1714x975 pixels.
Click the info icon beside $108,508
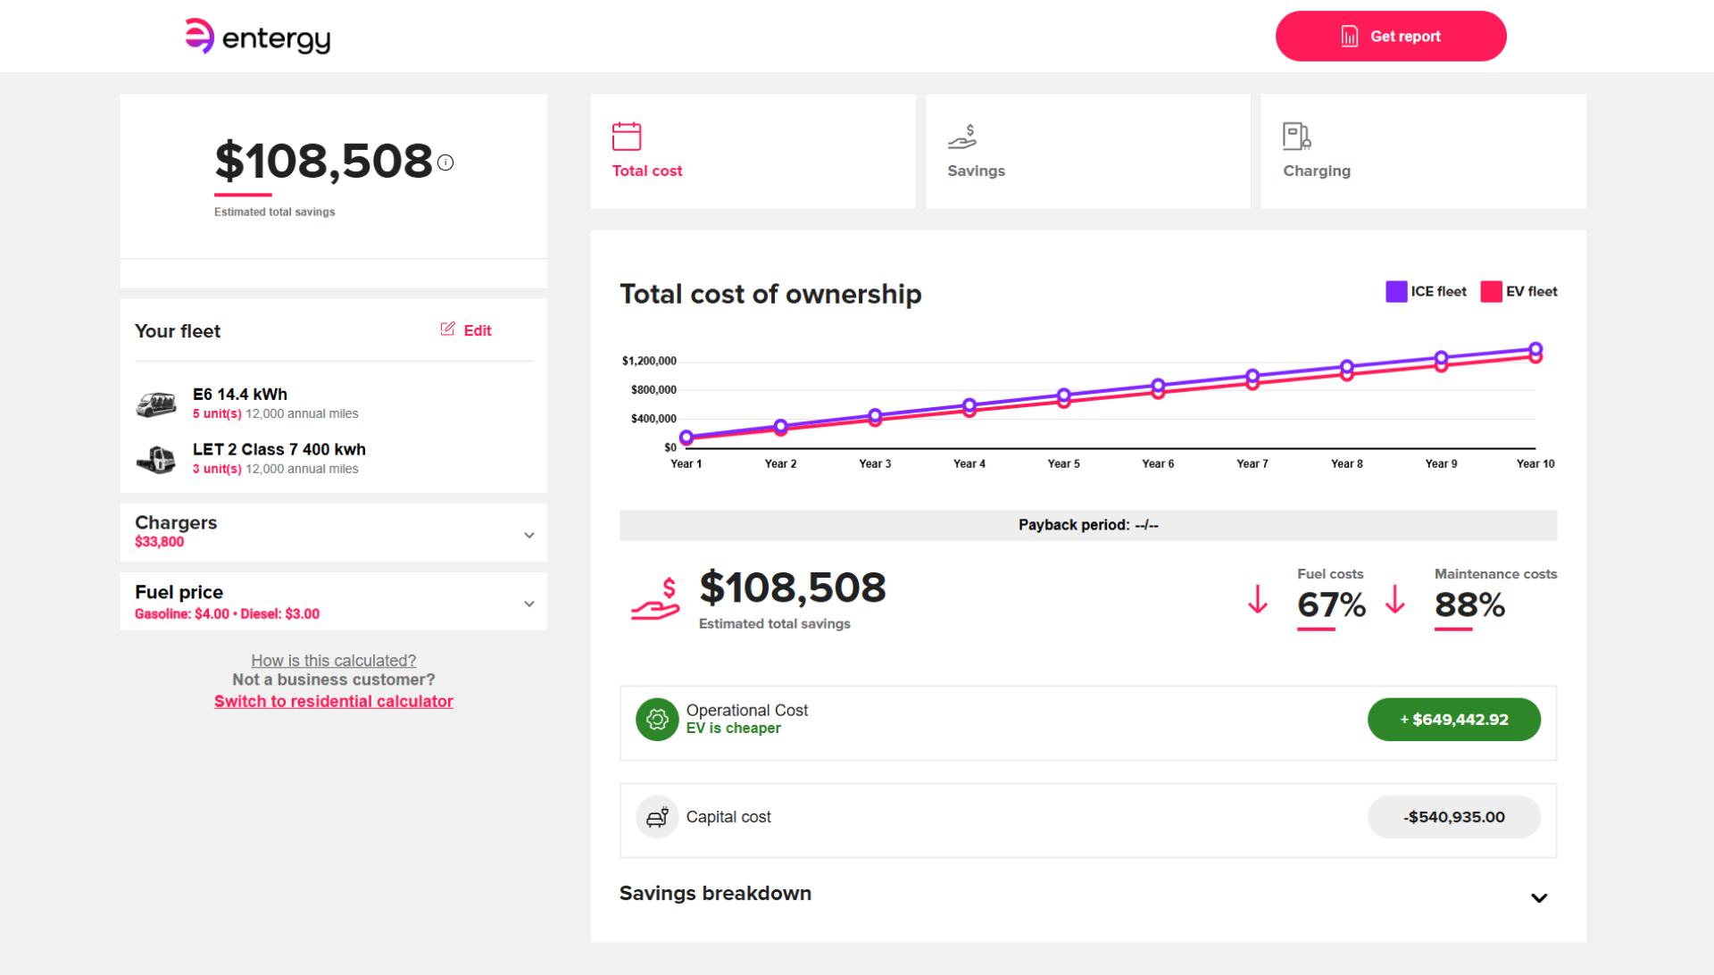pos(445,162)
